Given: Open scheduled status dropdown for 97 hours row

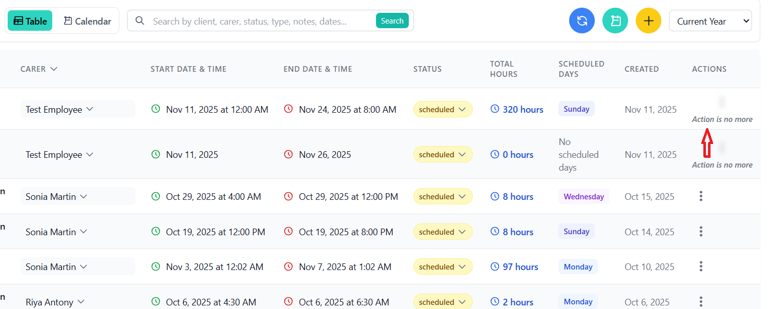Looking at the screenshot, I should click(x=443, y=266).
